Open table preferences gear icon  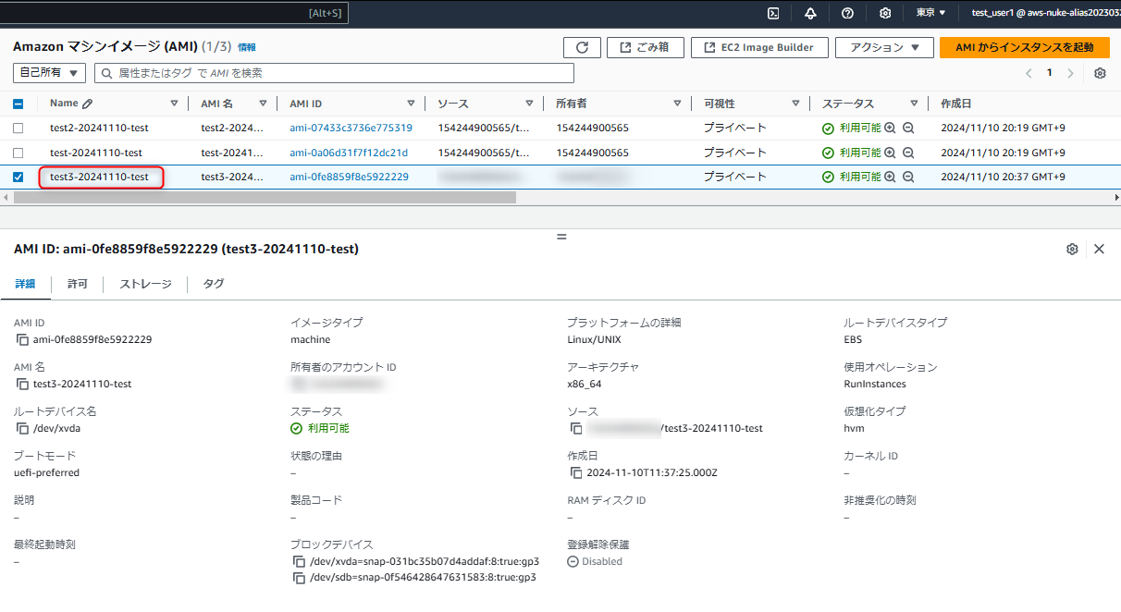1100,73
